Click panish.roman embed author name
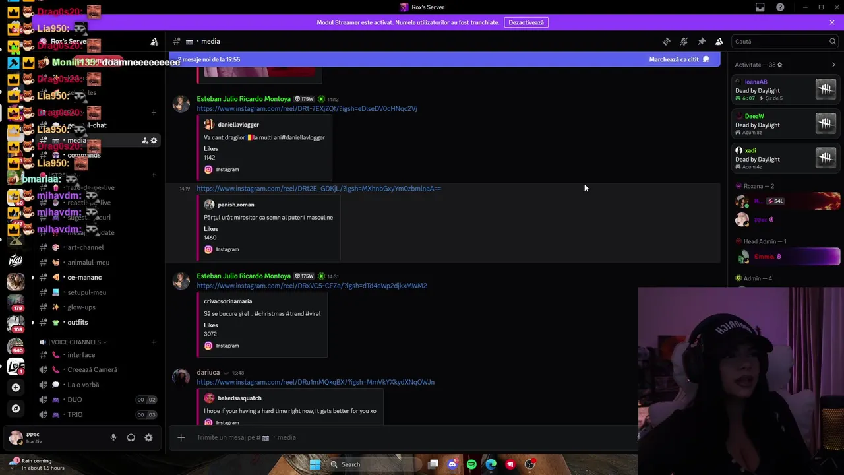844x475 pixels. pyautogui.click(x=236, y=205)
